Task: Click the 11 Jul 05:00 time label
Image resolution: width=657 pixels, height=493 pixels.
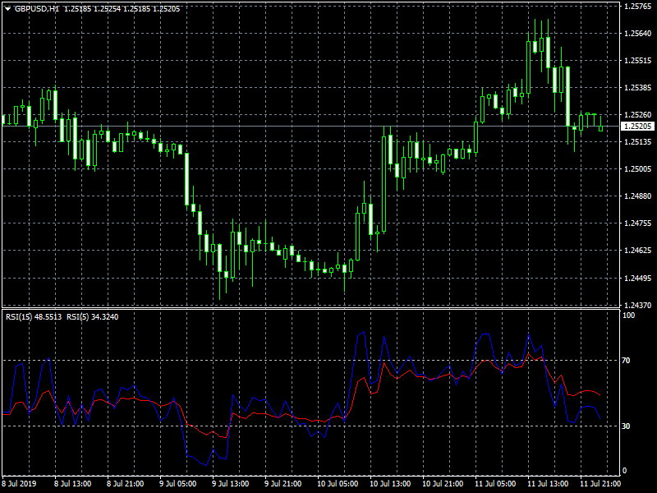Action: (495, 484)
